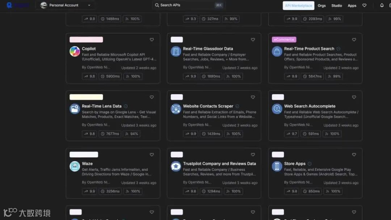Click Web Search Autocomplete's 591ms latency badge
The width and height of the screenshot is (391, 220).
(311, 134)
